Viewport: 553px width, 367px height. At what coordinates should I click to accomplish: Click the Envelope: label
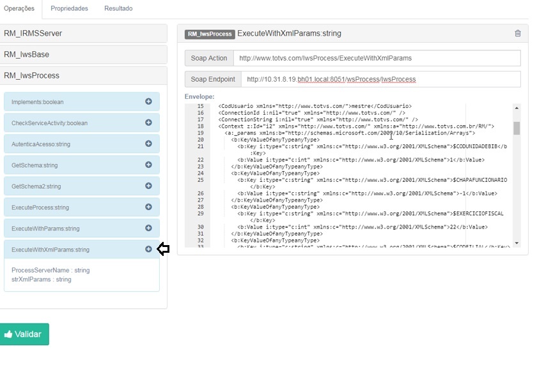pos(199,96)
